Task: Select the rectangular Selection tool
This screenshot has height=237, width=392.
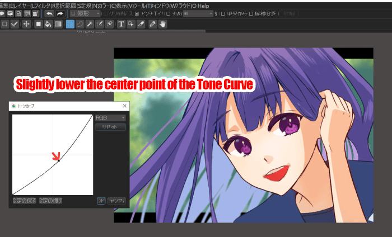Action: coord(70,24)
